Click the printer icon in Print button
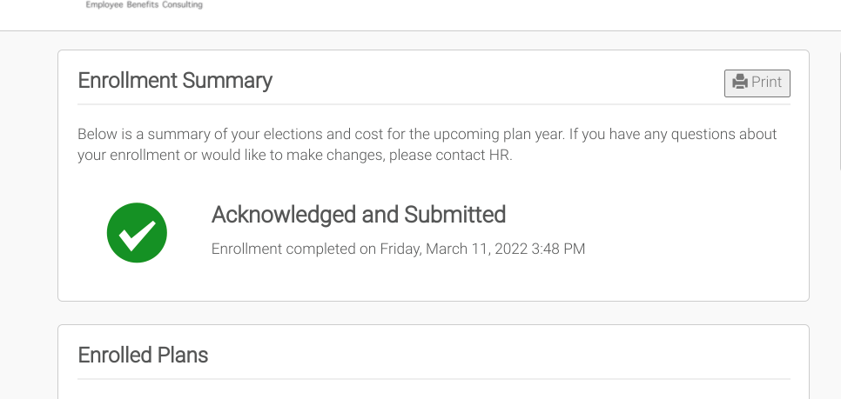The height and width of the screenshot is (399, 841). [x=739, y=82]
